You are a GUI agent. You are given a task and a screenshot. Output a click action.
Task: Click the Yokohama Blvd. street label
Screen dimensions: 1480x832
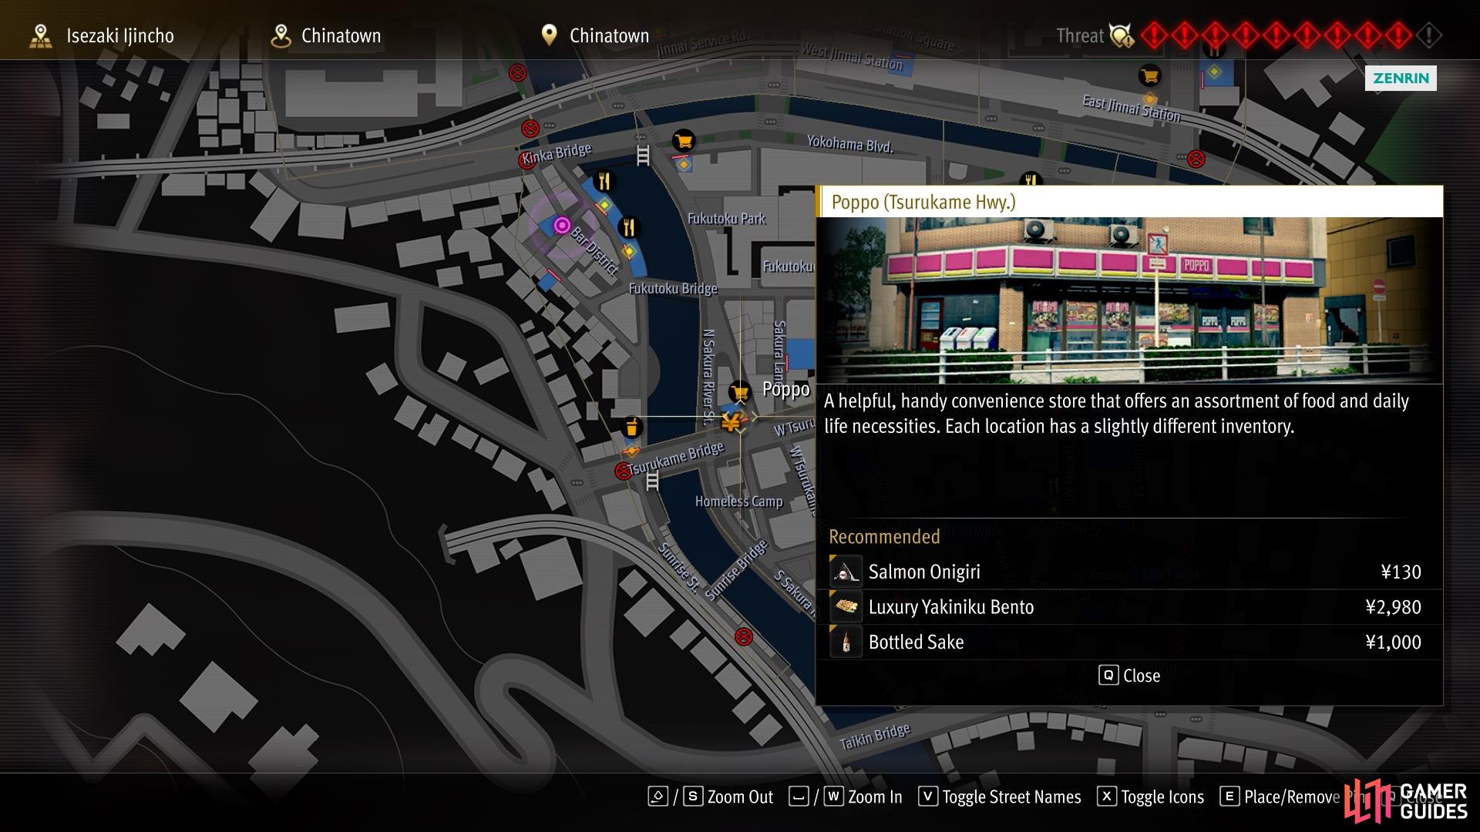849,144
